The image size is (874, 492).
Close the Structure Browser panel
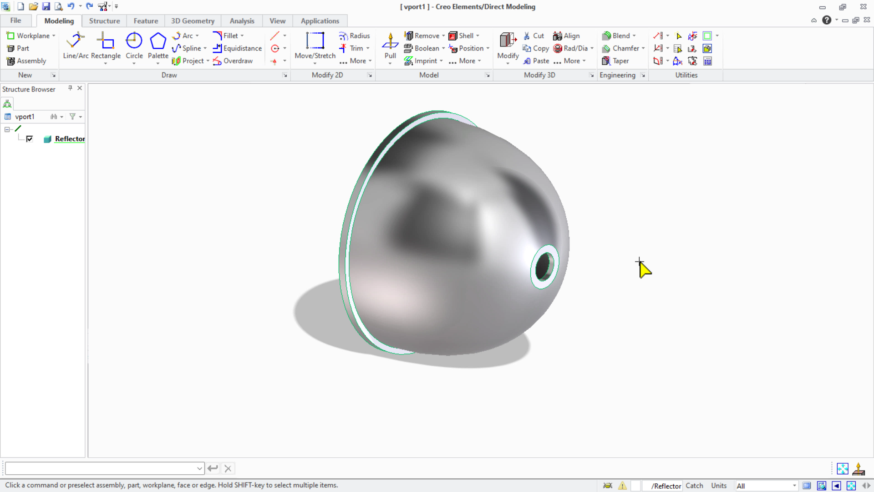coord(80,88)
